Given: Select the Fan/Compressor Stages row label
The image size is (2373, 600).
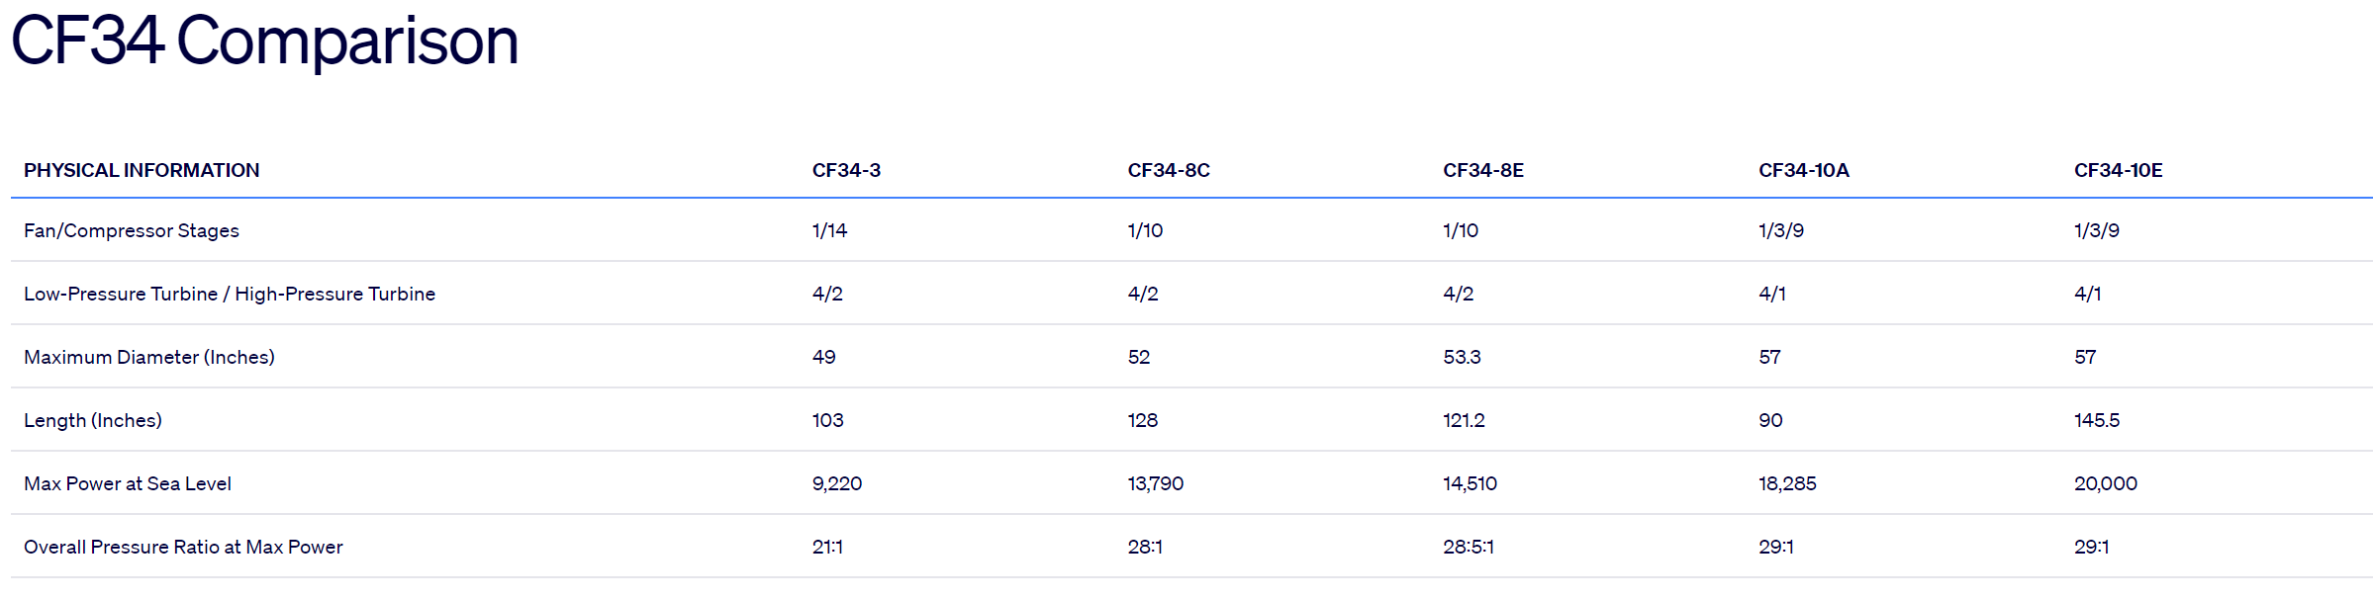Looking at the screenshot, I should (x=132, y=230).
